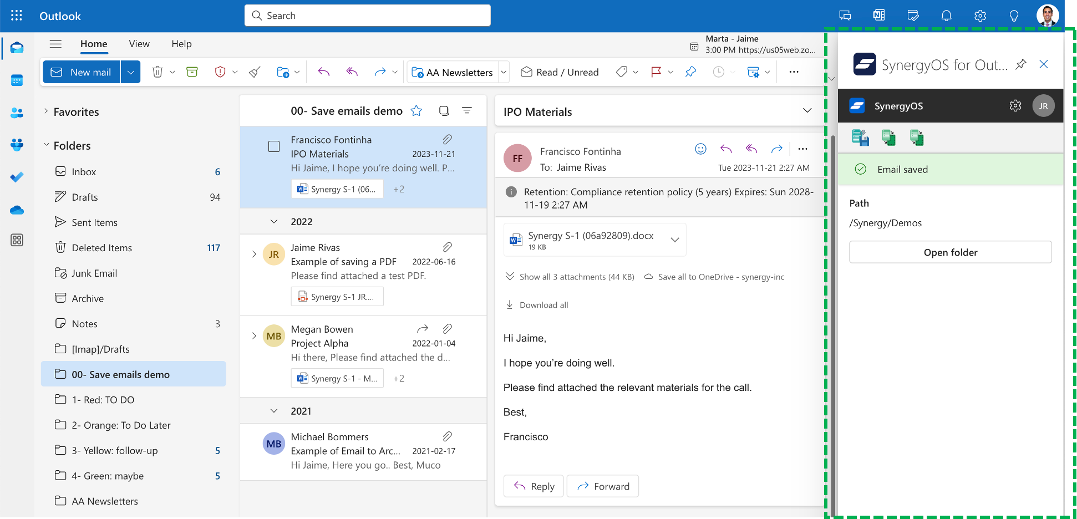Collapse the Folders section
Viewport: 1077px width, 519px height.
point(46,145)
